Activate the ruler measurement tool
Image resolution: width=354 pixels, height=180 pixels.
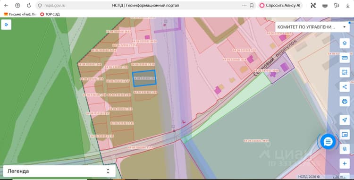(345, 58)
